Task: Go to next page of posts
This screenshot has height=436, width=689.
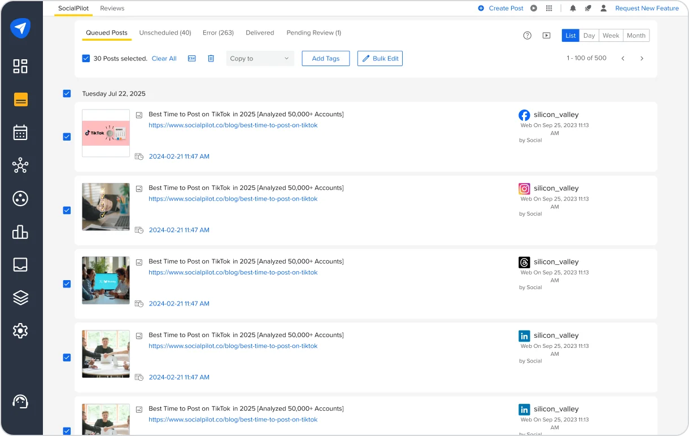Action: [642, 58]
